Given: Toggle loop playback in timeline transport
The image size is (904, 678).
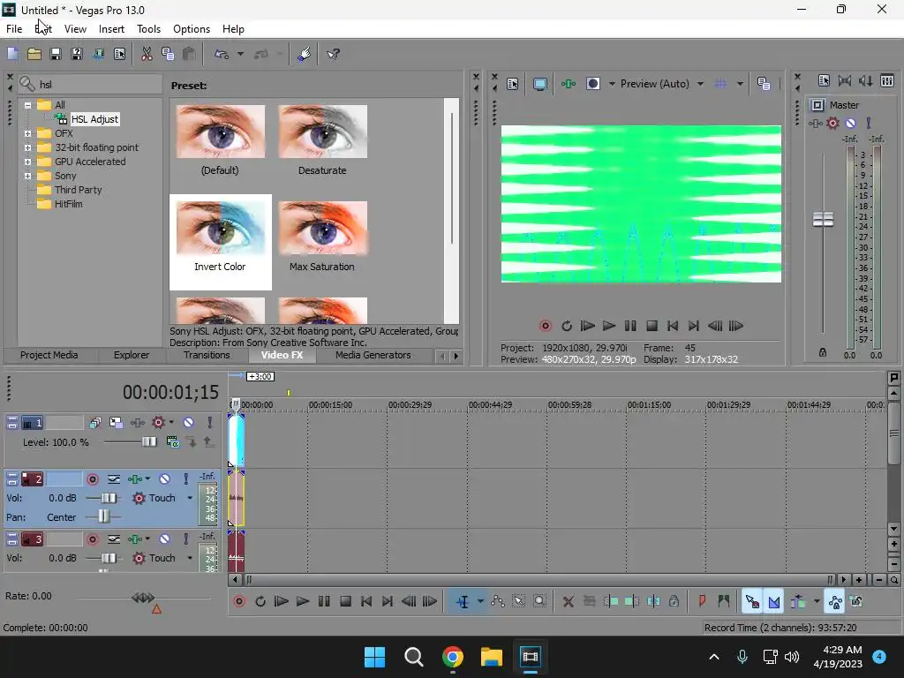Looking at the screenshot, I should (260, 602).
